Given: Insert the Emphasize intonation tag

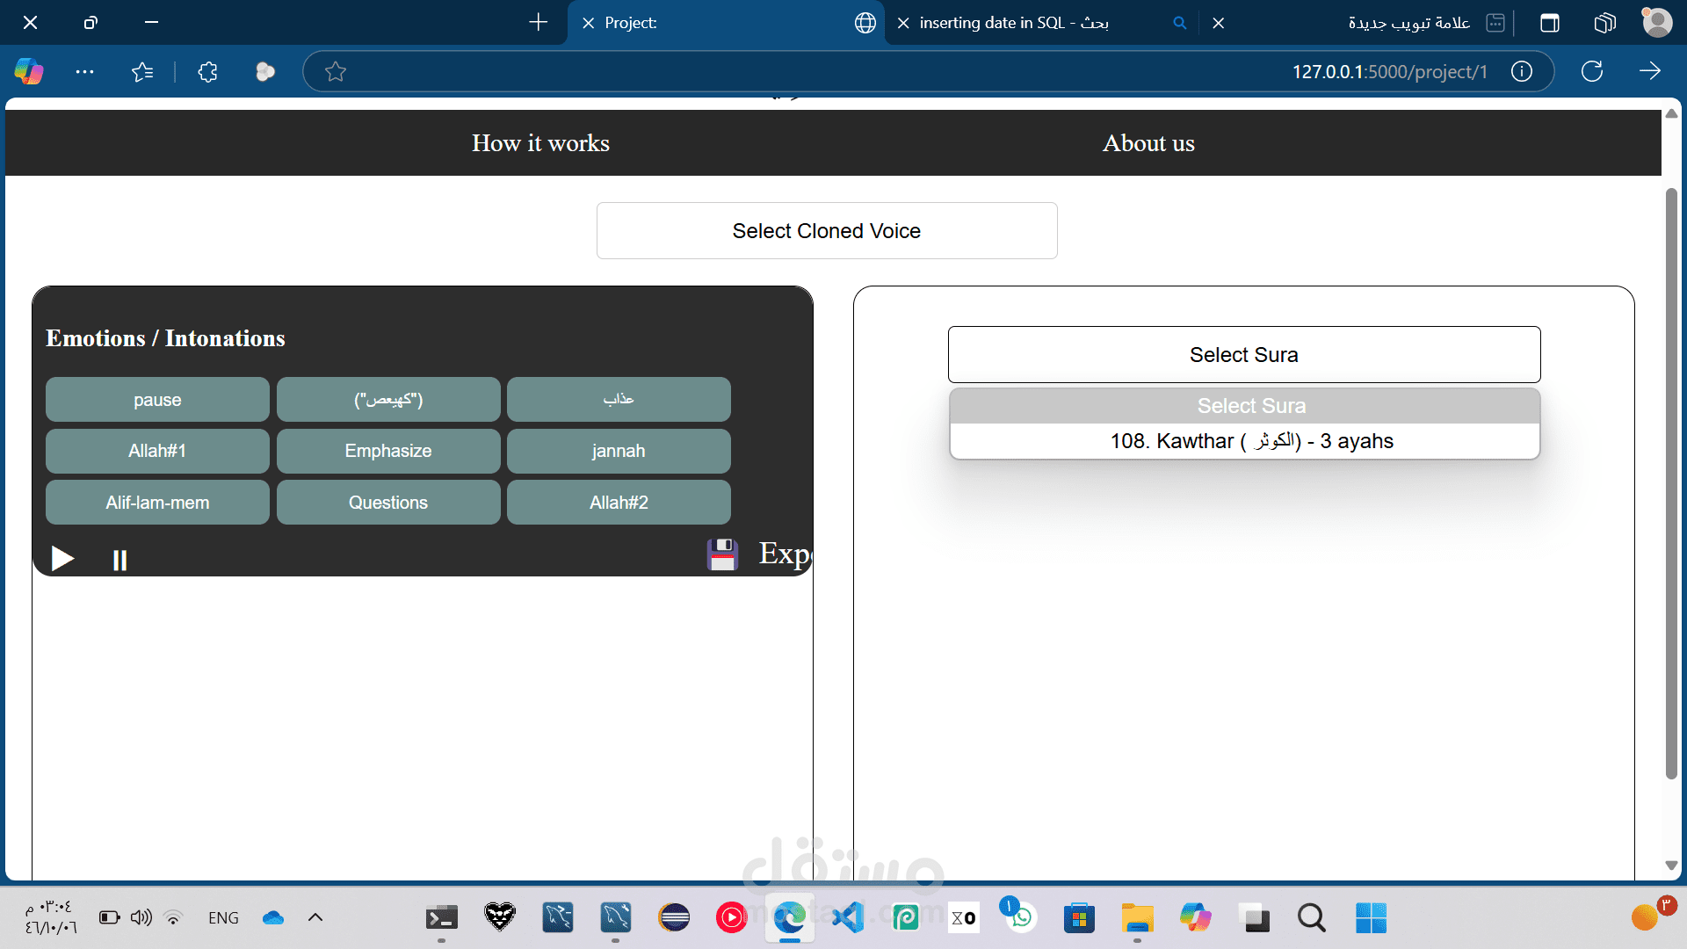Looking at the screenshot, I should pos(387,451).
